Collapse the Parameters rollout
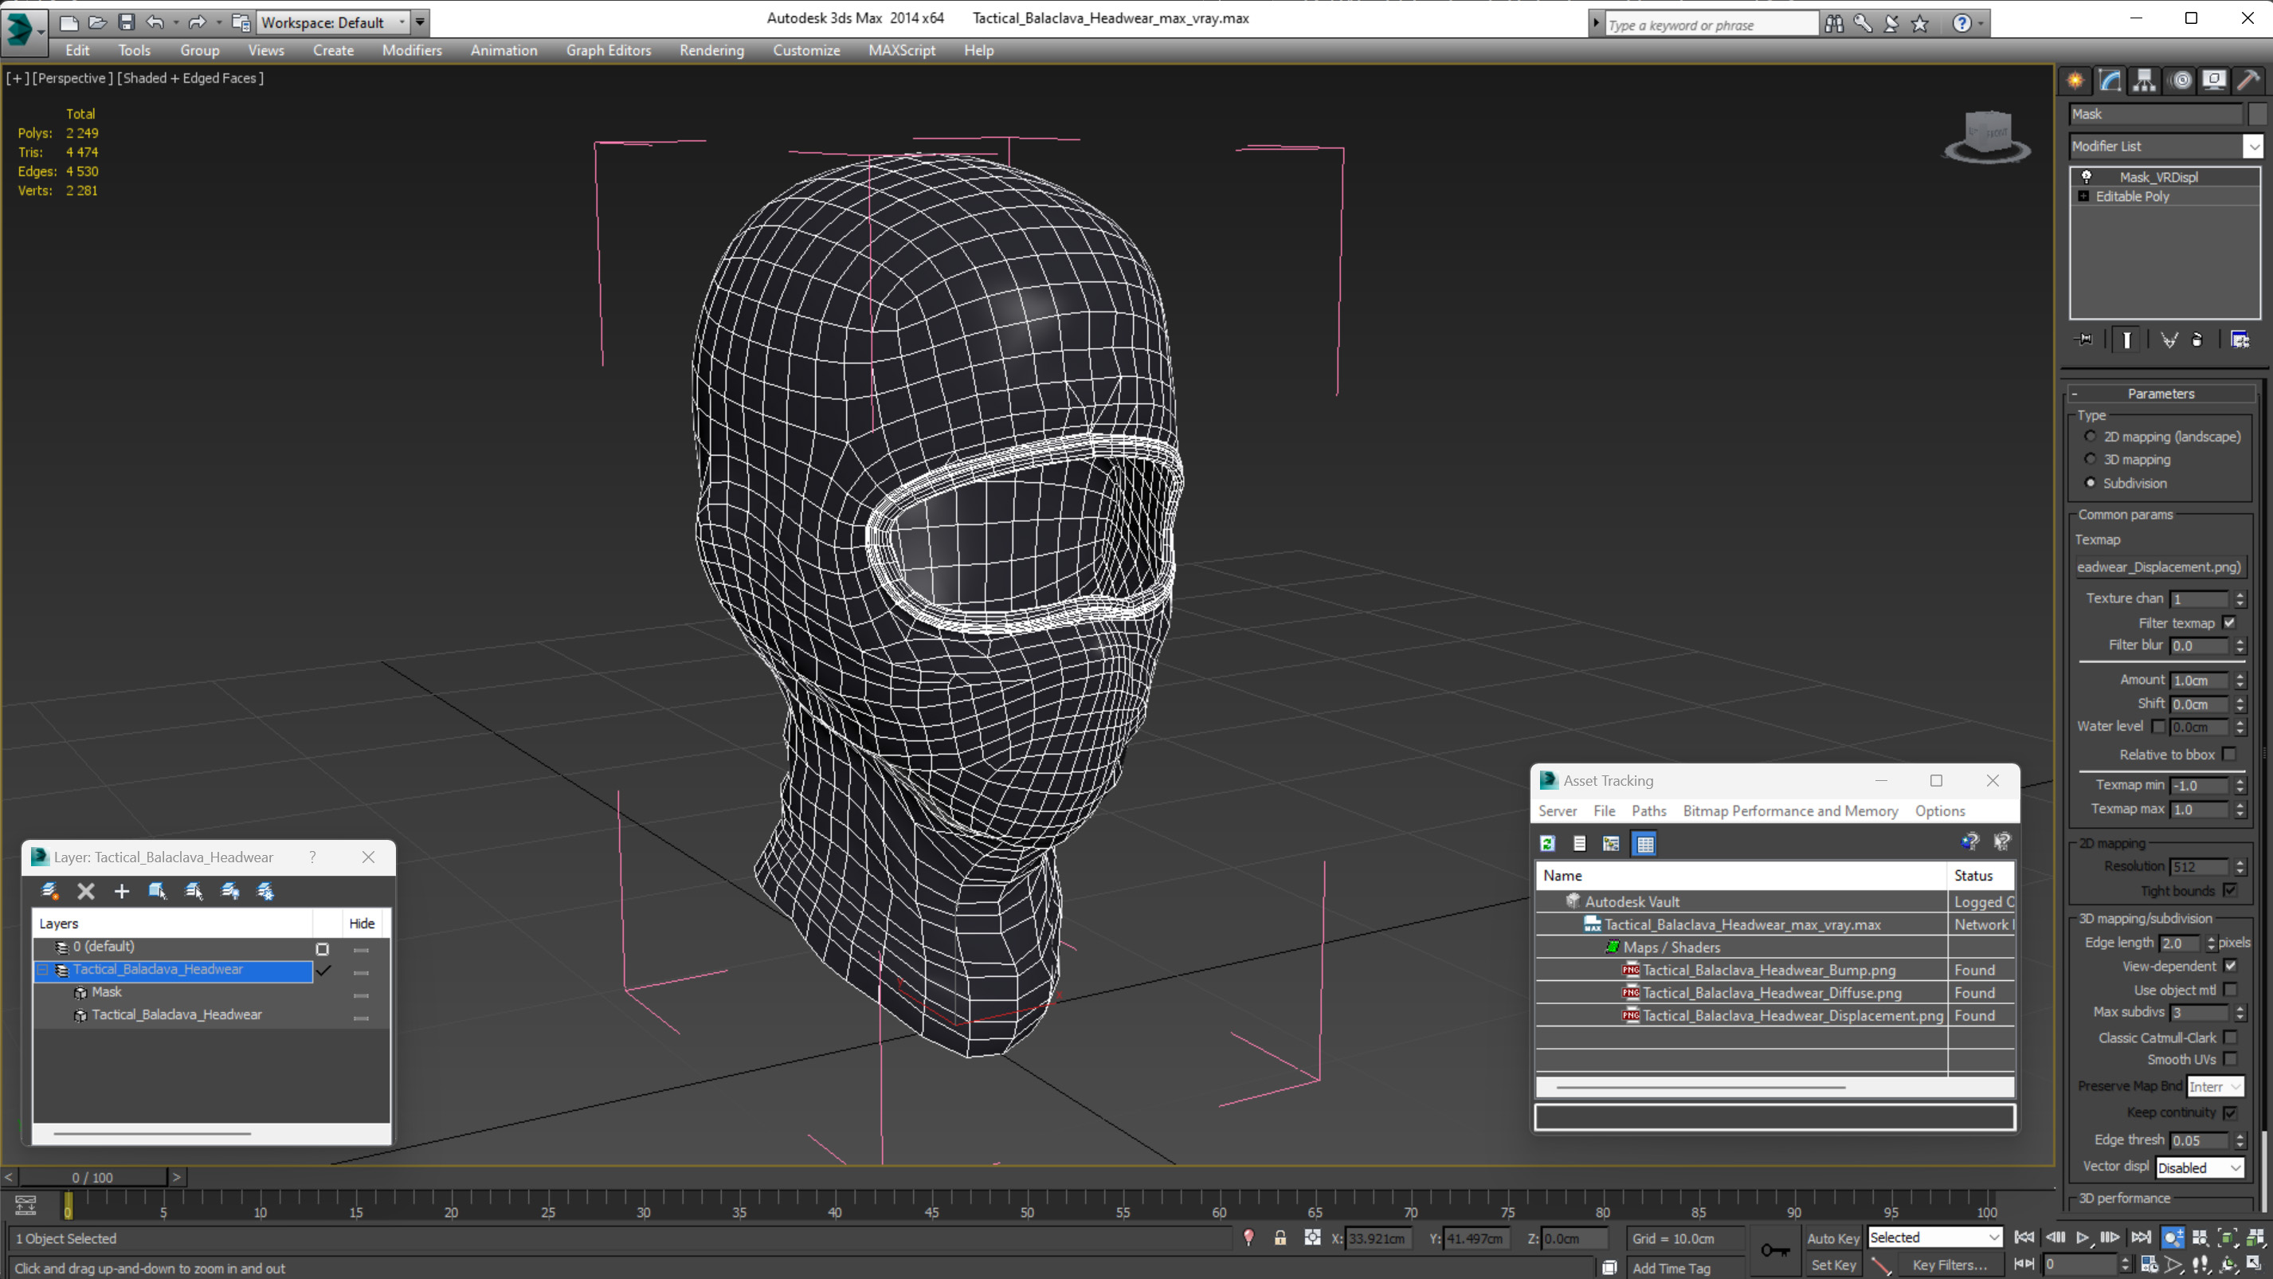 click(2160, 394)
